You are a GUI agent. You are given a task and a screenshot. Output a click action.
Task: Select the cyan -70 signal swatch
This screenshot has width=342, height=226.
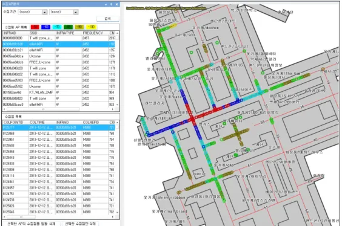tap(57, 27)
